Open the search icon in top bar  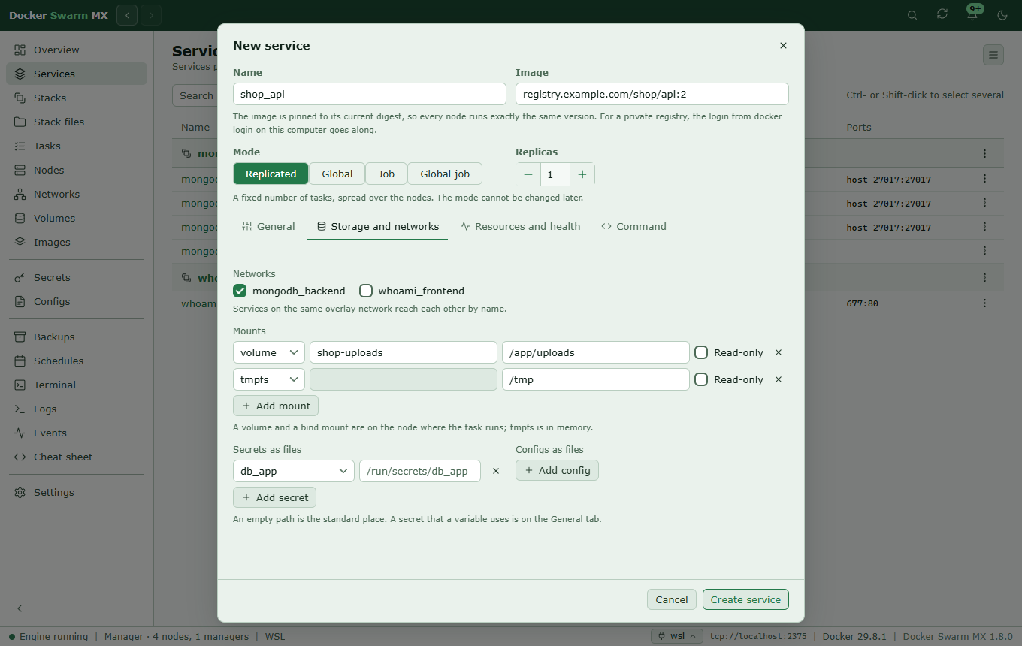tap(912, 15)
